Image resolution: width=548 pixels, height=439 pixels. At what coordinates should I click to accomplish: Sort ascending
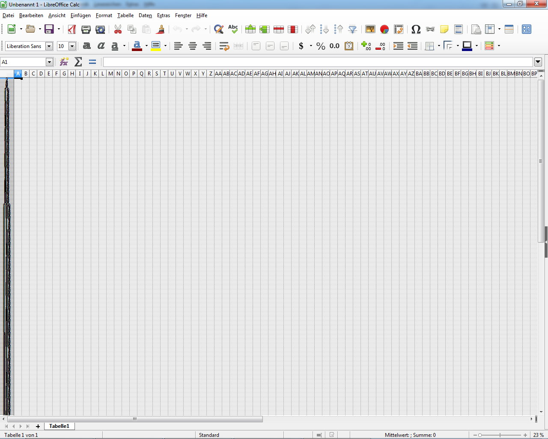click(x=325, y=29)
